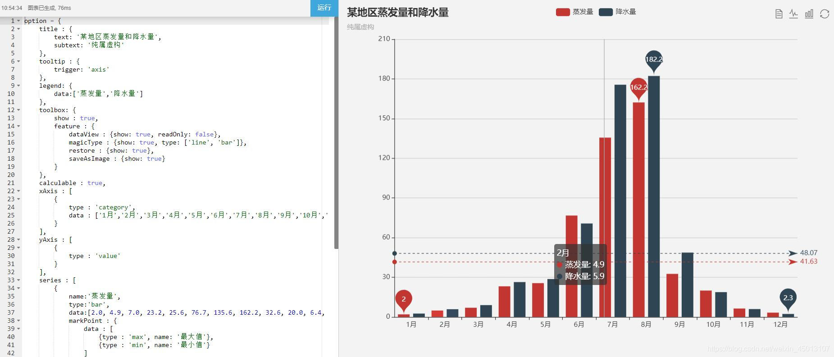Click the 120 y-axis label
This screenshot has width=834, height=357.
(x=384, y=158)
